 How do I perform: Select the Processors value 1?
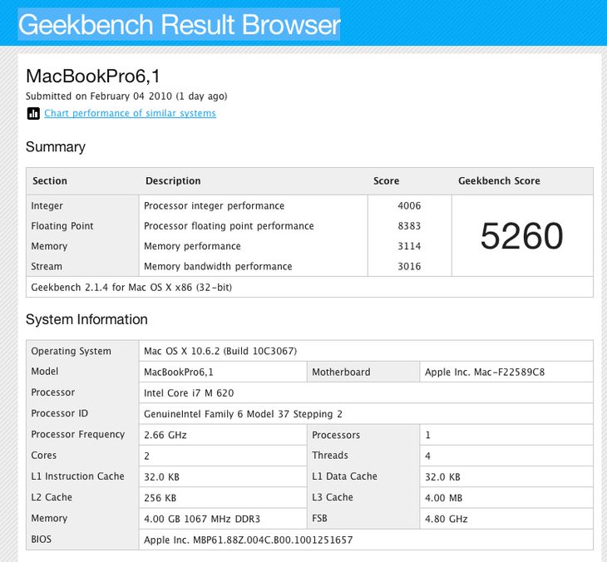(427, 435)
